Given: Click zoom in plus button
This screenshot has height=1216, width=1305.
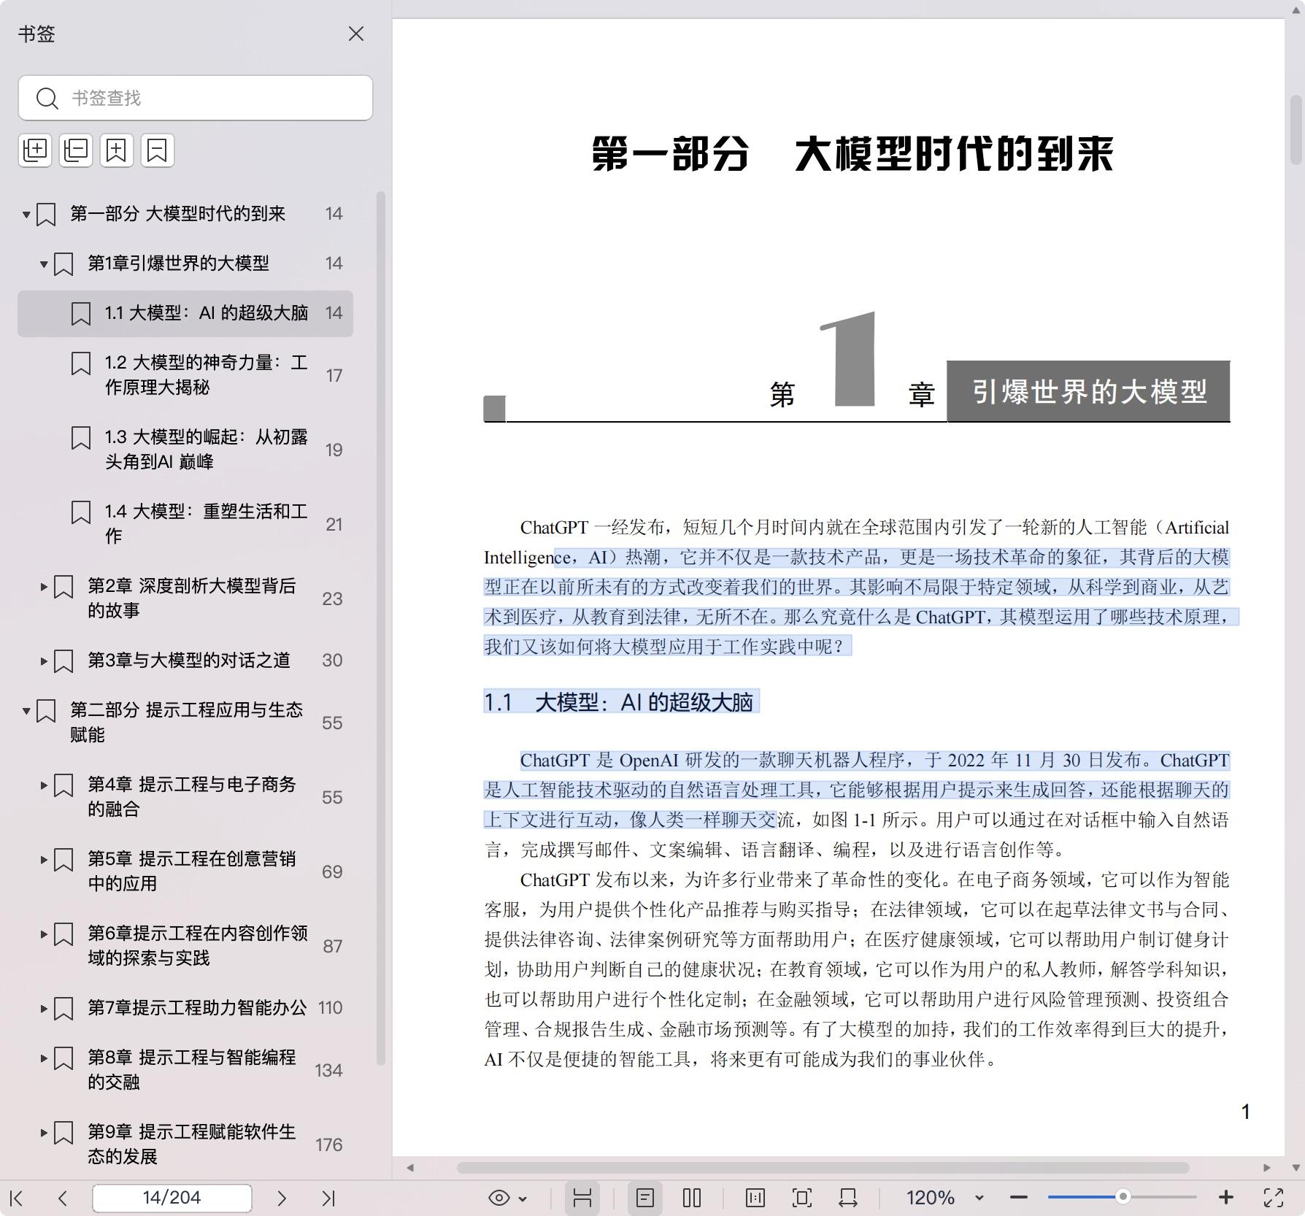Looking at the screenshot, I should click(x=1226, y=1198).
